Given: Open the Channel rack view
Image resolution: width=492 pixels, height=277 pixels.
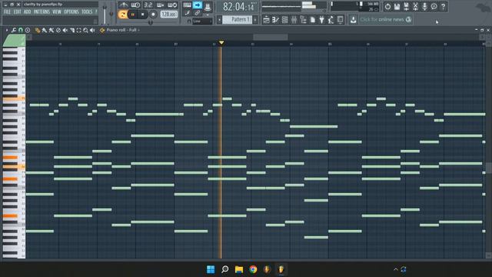Looking at the screenshot, I should click(x=284, y=20).
